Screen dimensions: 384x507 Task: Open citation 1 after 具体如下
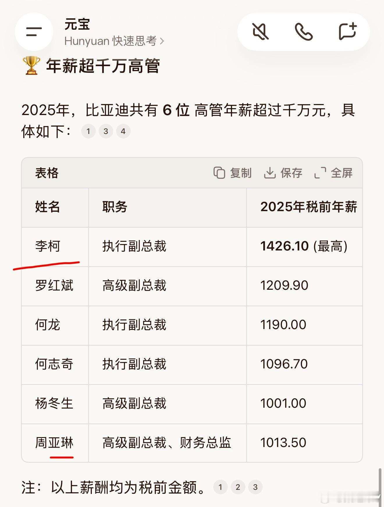click(88, 131)
